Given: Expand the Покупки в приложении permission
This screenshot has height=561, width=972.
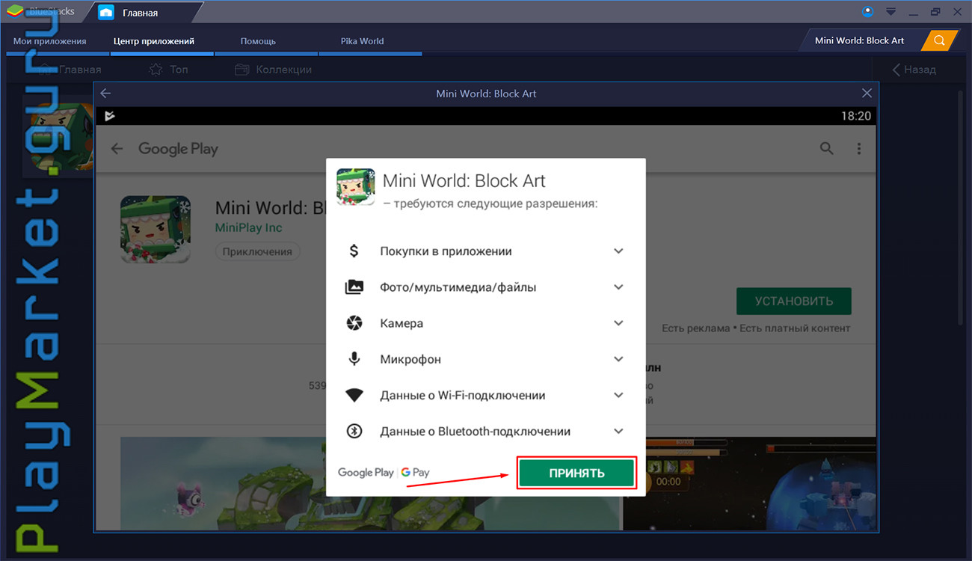Looking at the screenshot, I should [618, 251].
